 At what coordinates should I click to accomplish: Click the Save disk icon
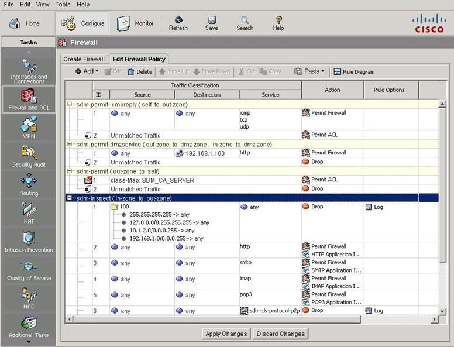click(x=212, y=23)
